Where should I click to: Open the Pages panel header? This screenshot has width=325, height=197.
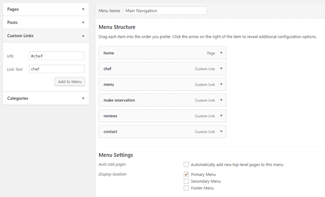pyautogui.click(x=46, y=9)
